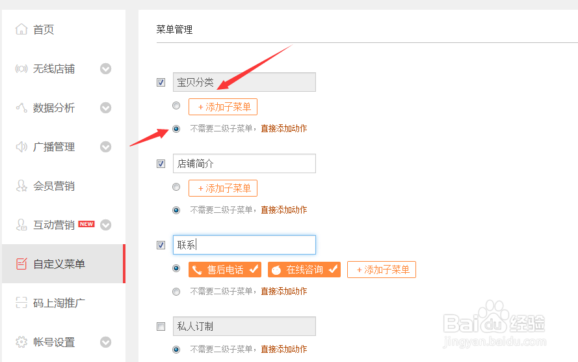Click the 码上淘推广 QR scan icon
Screen dimensions: 578x362
coord(21,303)
